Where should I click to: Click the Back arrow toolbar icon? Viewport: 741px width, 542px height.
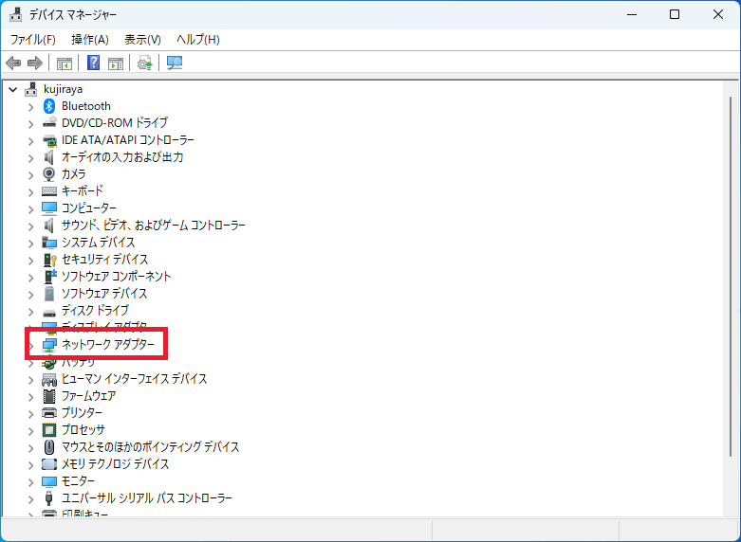coord(13,63)
